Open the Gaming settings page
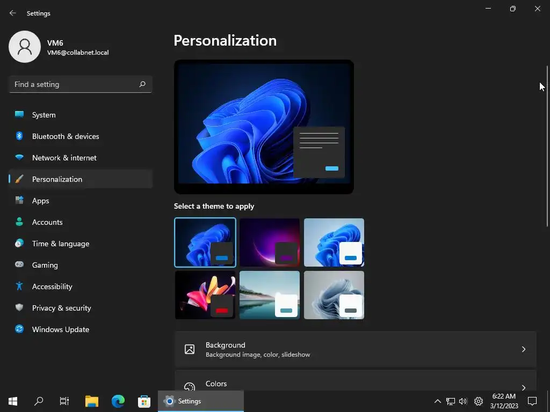The image size is (550, 412). click(x=81, y=265)
